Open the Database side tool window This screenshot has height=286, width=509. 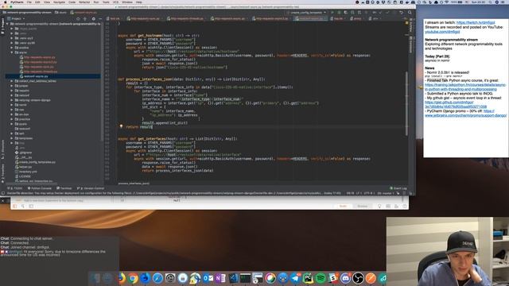click(x=411, y=45)
